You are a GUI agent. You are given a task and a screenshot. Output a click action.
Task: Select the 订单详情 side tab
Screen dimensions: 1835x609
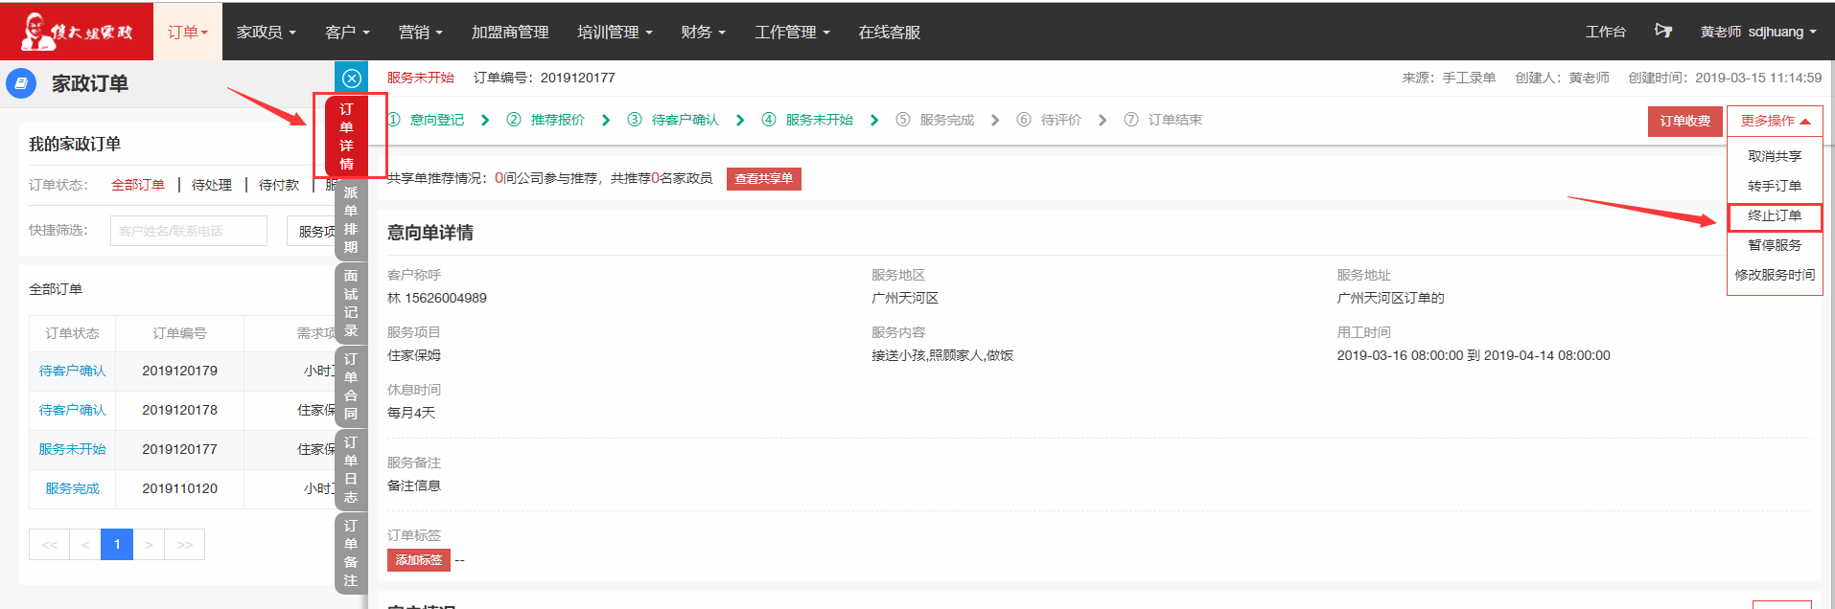click(x=347, y=136)
